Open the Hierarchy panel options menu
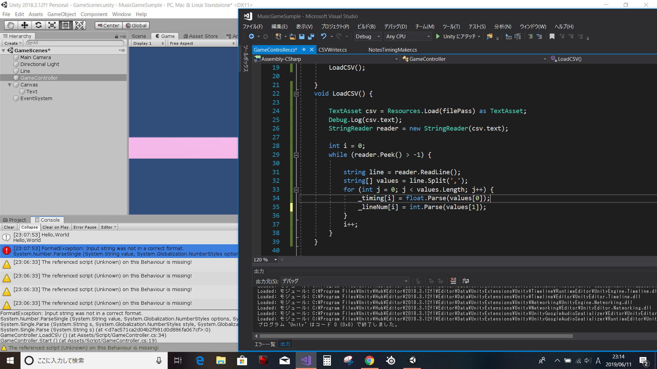The width and height of the screenshot is (657, 369). click(x=123, y=36)
